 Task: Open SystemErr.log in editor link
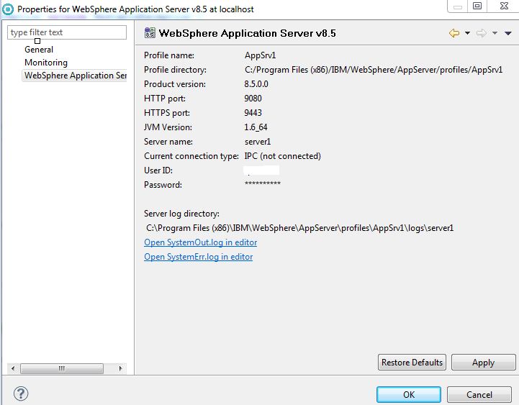coord(198,257)
